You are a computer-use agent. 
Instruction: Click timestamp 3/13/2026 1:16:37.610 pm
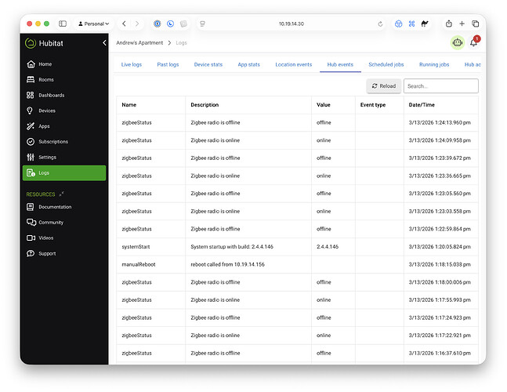click(x=440, y=353)
